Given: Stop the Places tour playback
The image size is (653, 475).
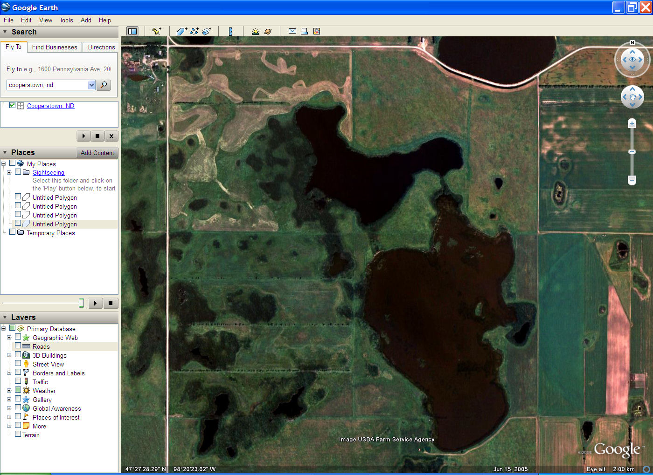Looking at the screenshot, I should pyautogui.click(x=111, y=303).
